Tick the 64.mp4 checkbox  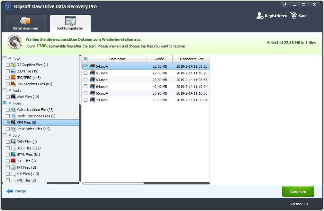tap(85, 86)
